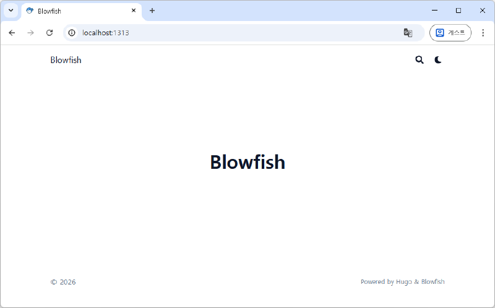Open a new tab with plus button
The width and height of the screenshot is (495, 308).
[152, 11]
